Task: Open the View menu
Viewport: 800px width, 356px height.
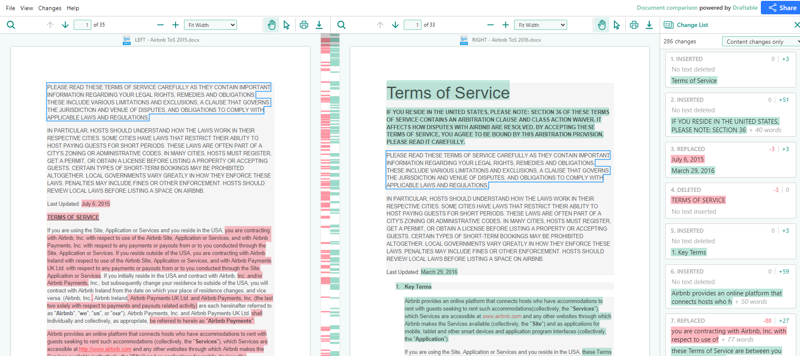Action: pos(27,8)
